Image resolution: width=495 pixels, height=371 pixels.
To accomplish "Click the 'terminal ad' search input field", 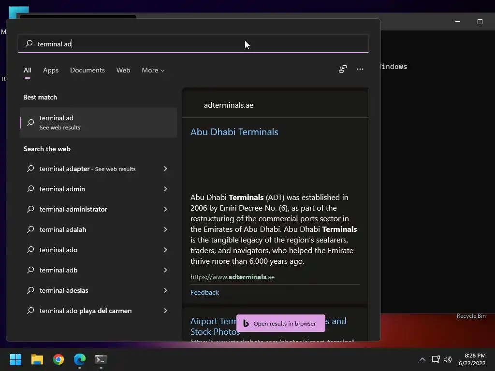I will click(x=193, y=43).
